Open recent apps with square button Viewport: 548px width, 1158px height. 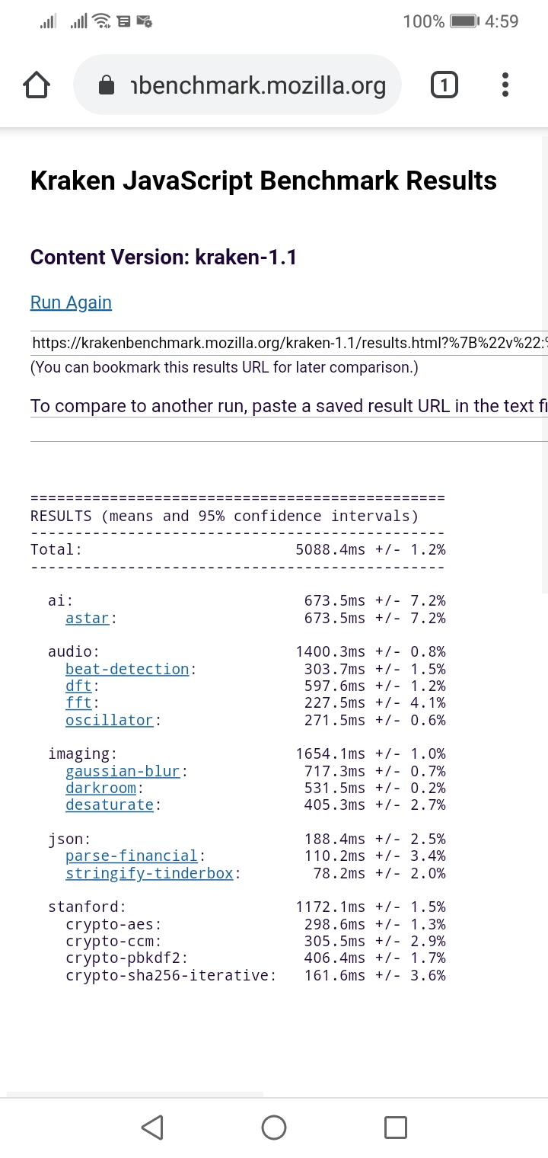tap(395, 1127)
